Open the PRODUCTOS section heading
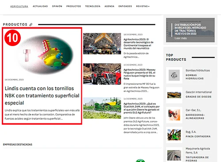Viewport: 221px width, 162px height. point(15,24)
